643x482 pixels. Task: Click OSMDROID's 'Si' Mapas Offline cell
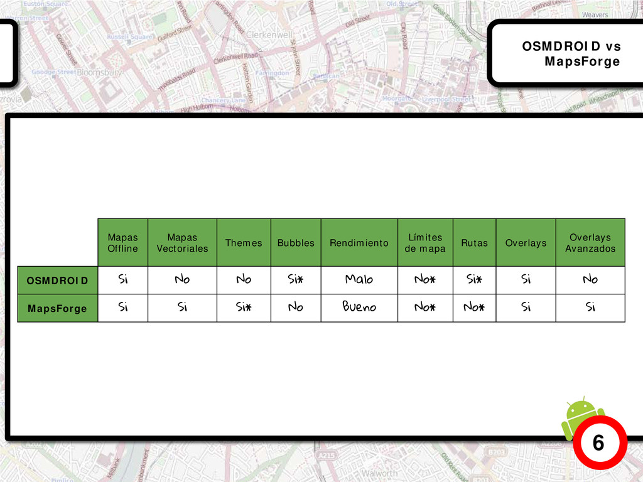[122, 281]
